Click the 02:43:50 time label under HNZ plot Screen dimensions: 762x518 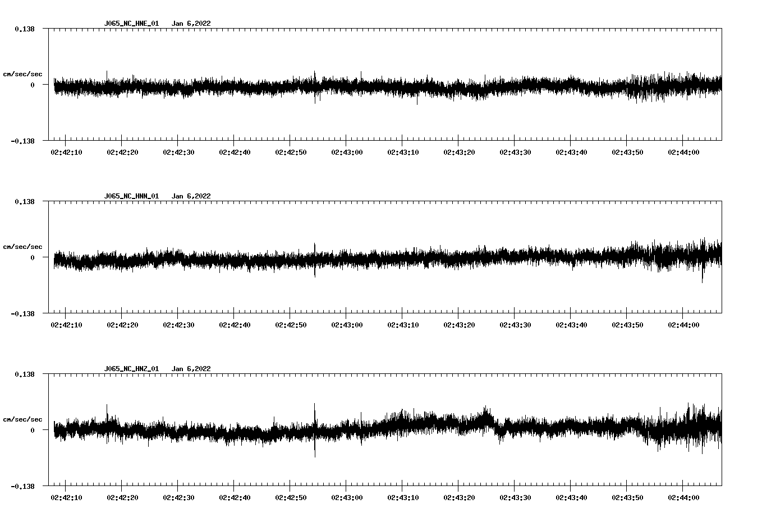[x=627, y=498]
